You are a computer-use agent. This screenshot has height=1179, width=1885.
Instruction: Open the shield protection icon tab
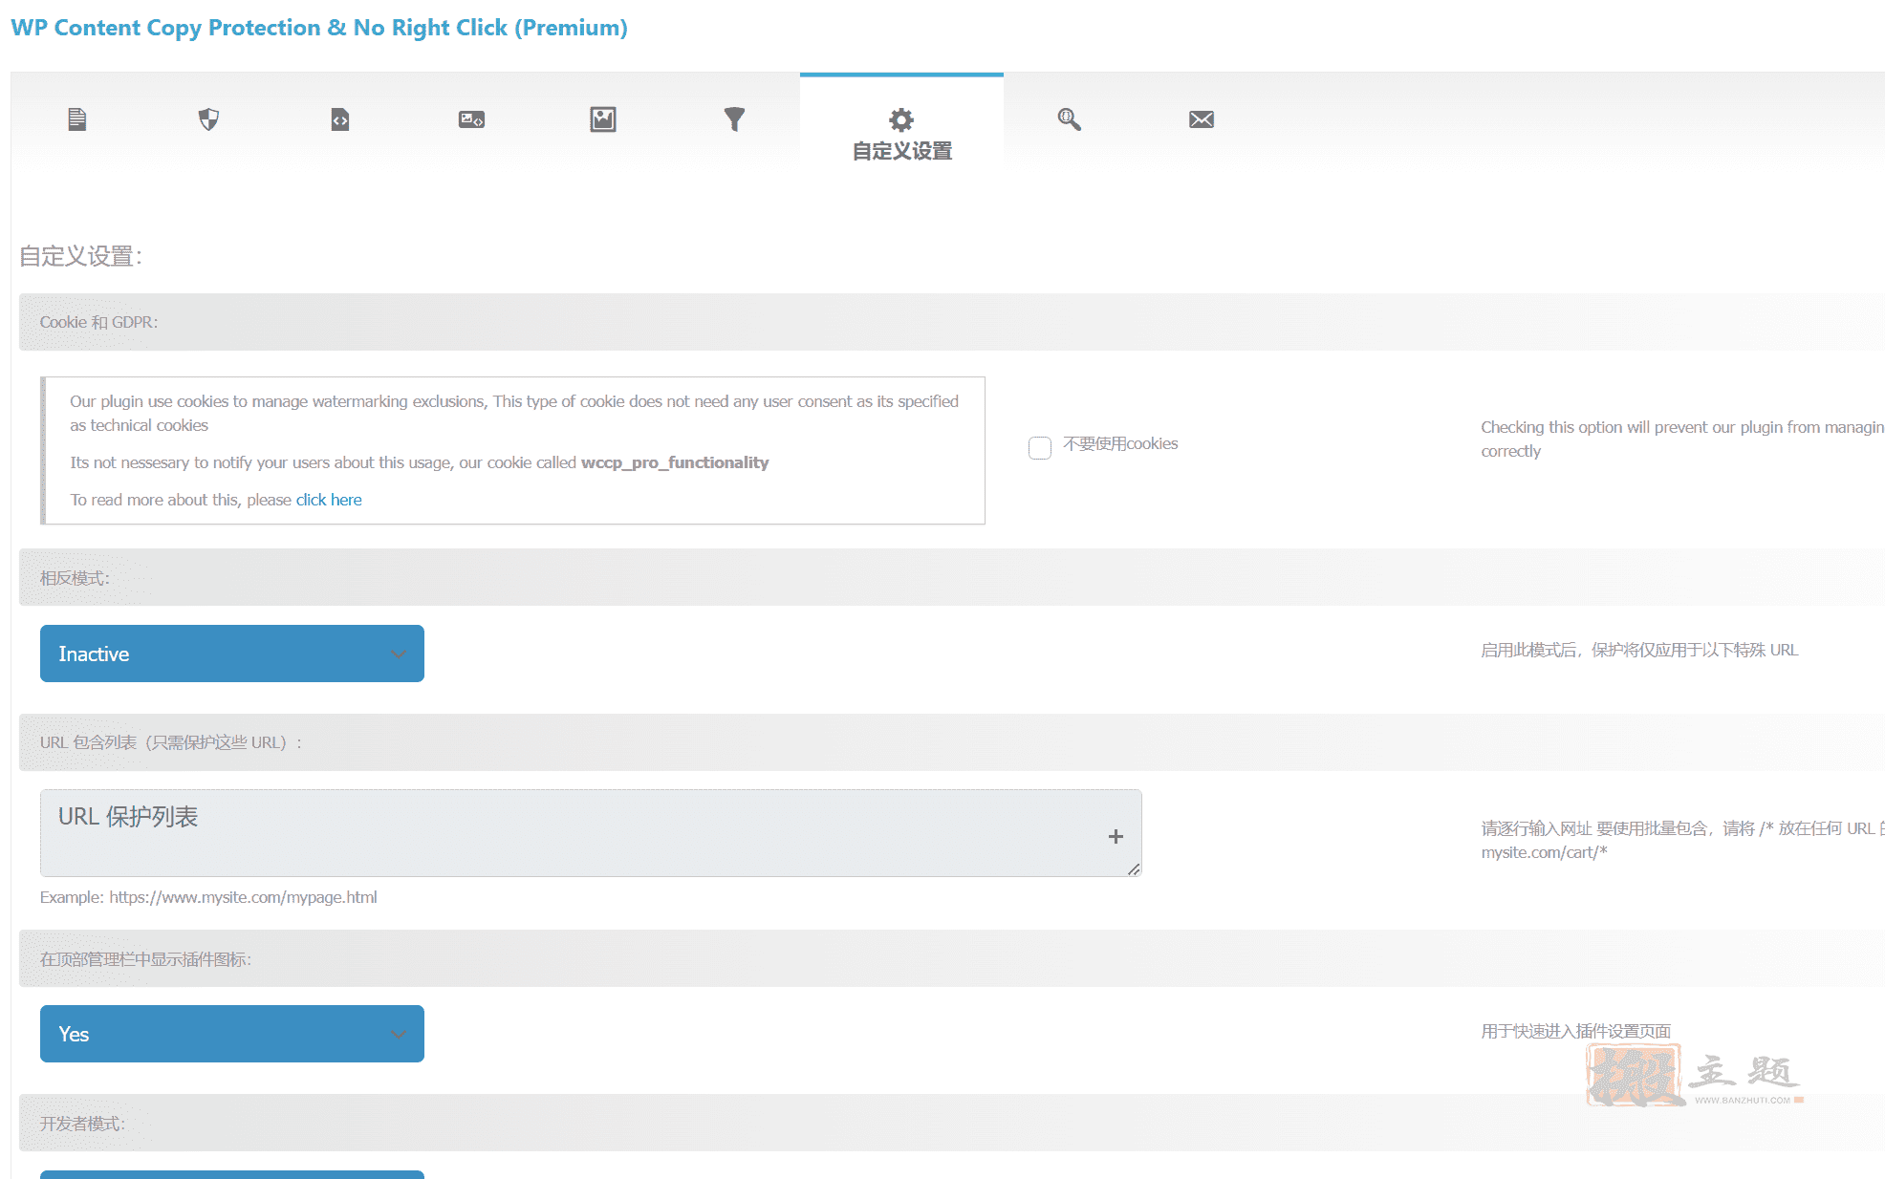point(208,119)
